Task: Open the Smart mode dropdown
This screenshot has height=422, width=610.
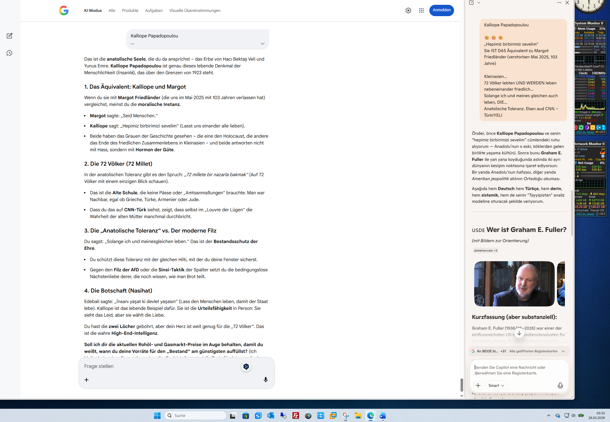Action: click(496, 385)
